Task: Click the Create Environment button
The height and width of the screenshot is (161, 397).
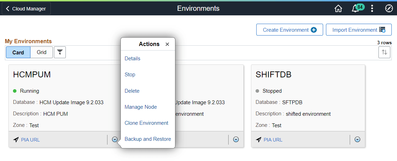Action: pos(290,30)
